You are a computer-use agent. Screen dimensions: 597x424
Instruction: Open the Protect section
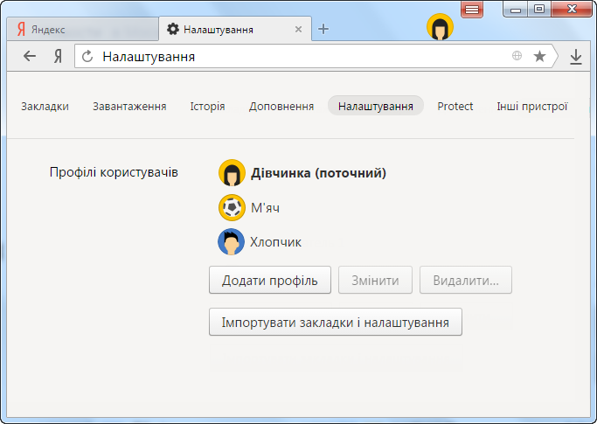pyautogui.click(x=455, y=107)
